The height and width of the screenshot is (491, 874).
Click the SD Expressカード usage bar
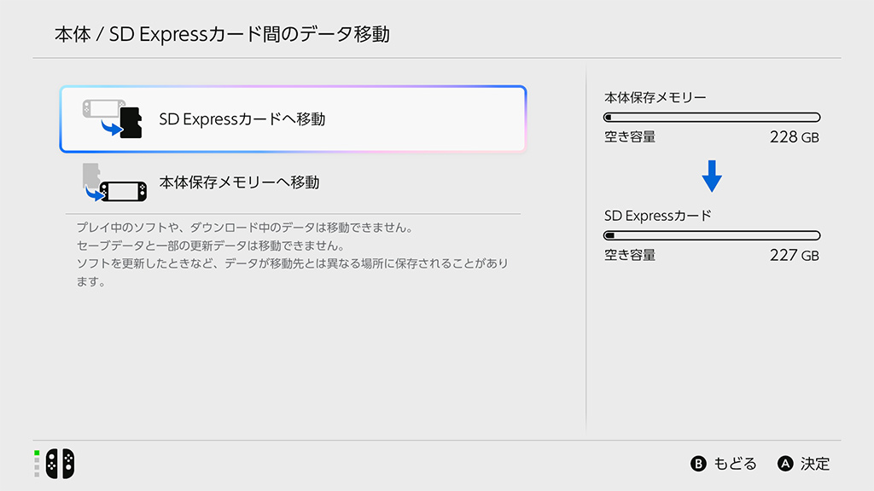pyautogui.click(x=712, y=235)
